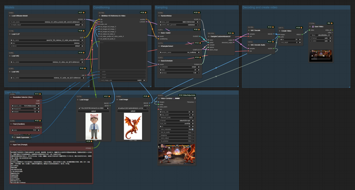
Task: Open the scheduler dropdown in BasicScheduler
Action: pyautogui.click(x=180, y=67)
